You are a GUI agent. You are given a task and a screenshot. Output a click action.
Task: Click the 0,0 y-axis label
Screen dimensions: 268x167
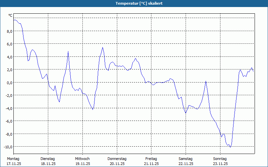(9, 82)
